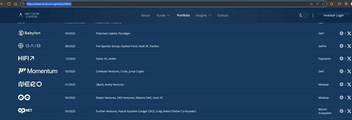
Task: Click 'Delphi Ventures, OKX Ventures' text
Action: pos(115,98)
